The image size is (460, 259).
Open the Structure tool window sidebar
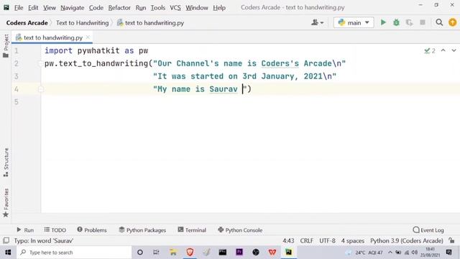(6, 162)
